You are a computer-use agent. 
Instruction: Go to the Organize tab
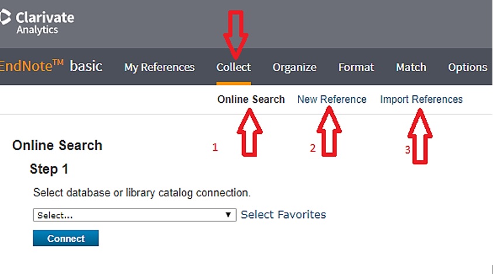coord(294,67)
